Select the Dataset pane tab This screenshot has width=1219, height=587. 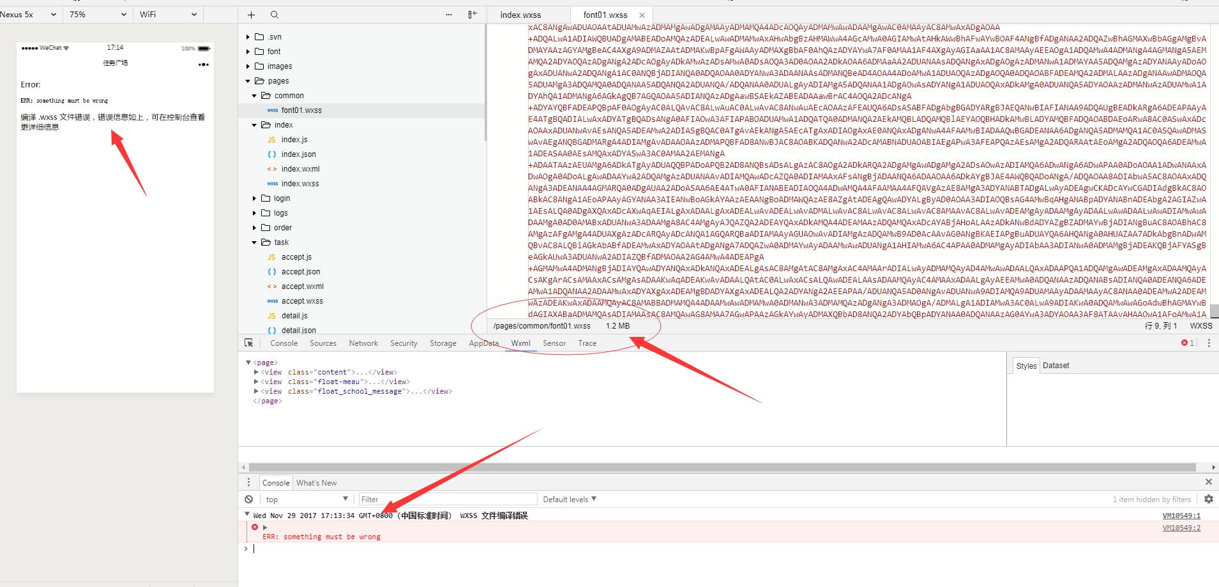pos(1056,366)
